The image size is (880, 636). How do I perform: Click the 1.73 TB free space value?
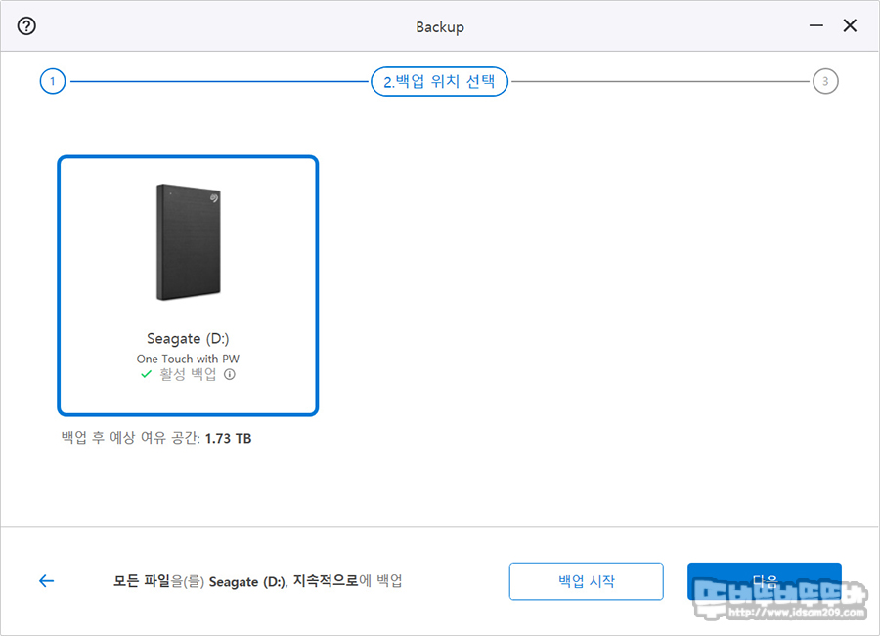point(228,438)
